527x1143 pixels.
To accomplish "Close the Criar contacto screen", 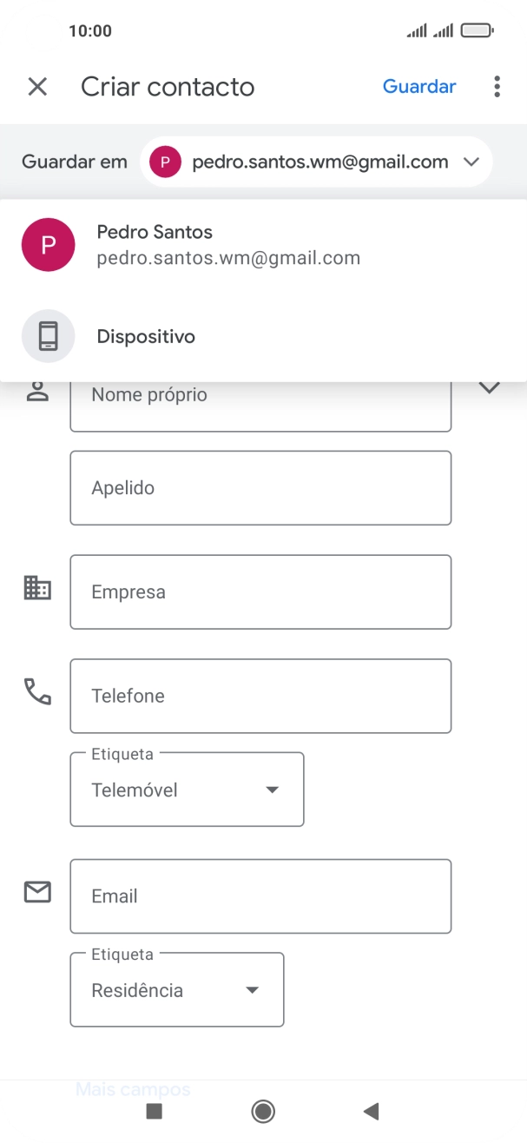I will point(37,86).
